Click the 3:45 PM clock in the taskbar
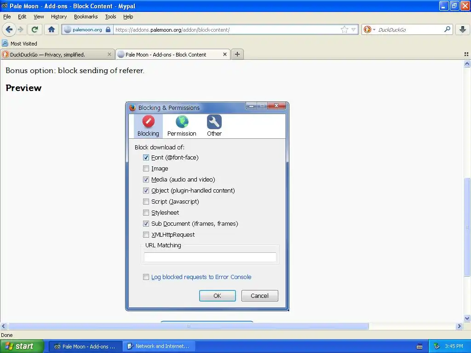Image resolution: width=471 pixels, height=353 pixels. tap(454, 346)
